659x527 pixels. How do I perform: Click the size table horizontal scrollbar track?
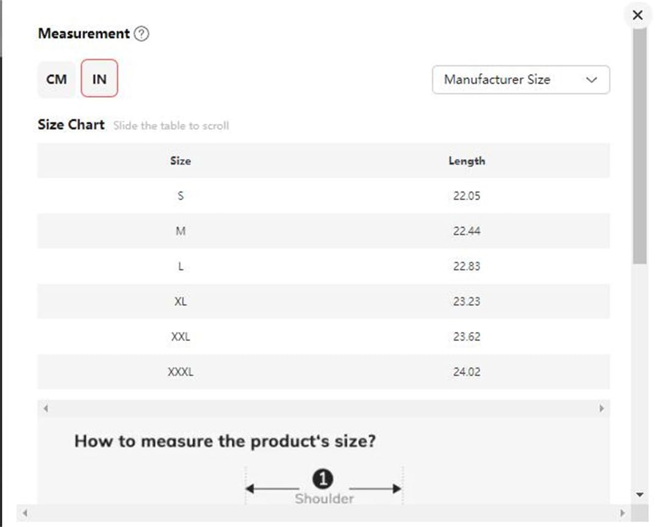[323, 408]
